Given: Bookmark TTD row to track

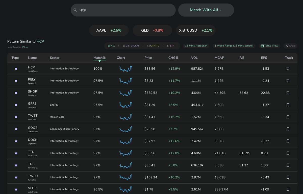Looking at the screenshot, I should [x=288, y=153].
